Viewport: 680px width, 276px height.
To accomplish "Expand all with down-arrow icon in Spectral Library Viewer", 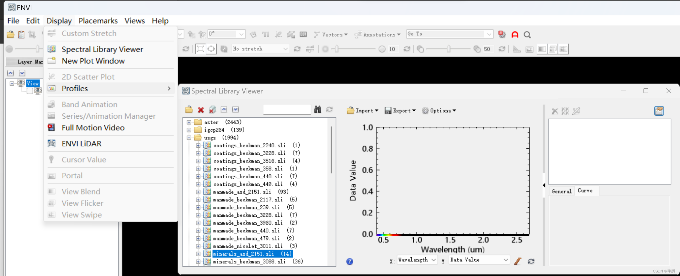I will coord(236,109).
